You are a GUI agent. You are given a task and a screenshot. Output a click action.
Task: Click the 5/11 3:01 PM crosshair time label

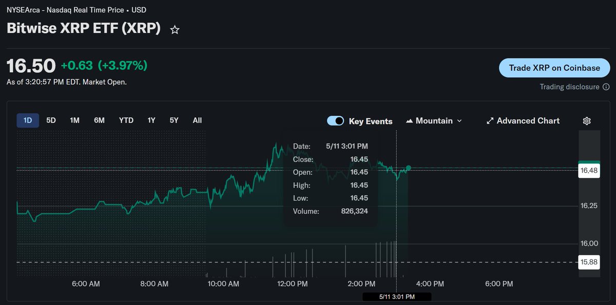tap(397, 296)
